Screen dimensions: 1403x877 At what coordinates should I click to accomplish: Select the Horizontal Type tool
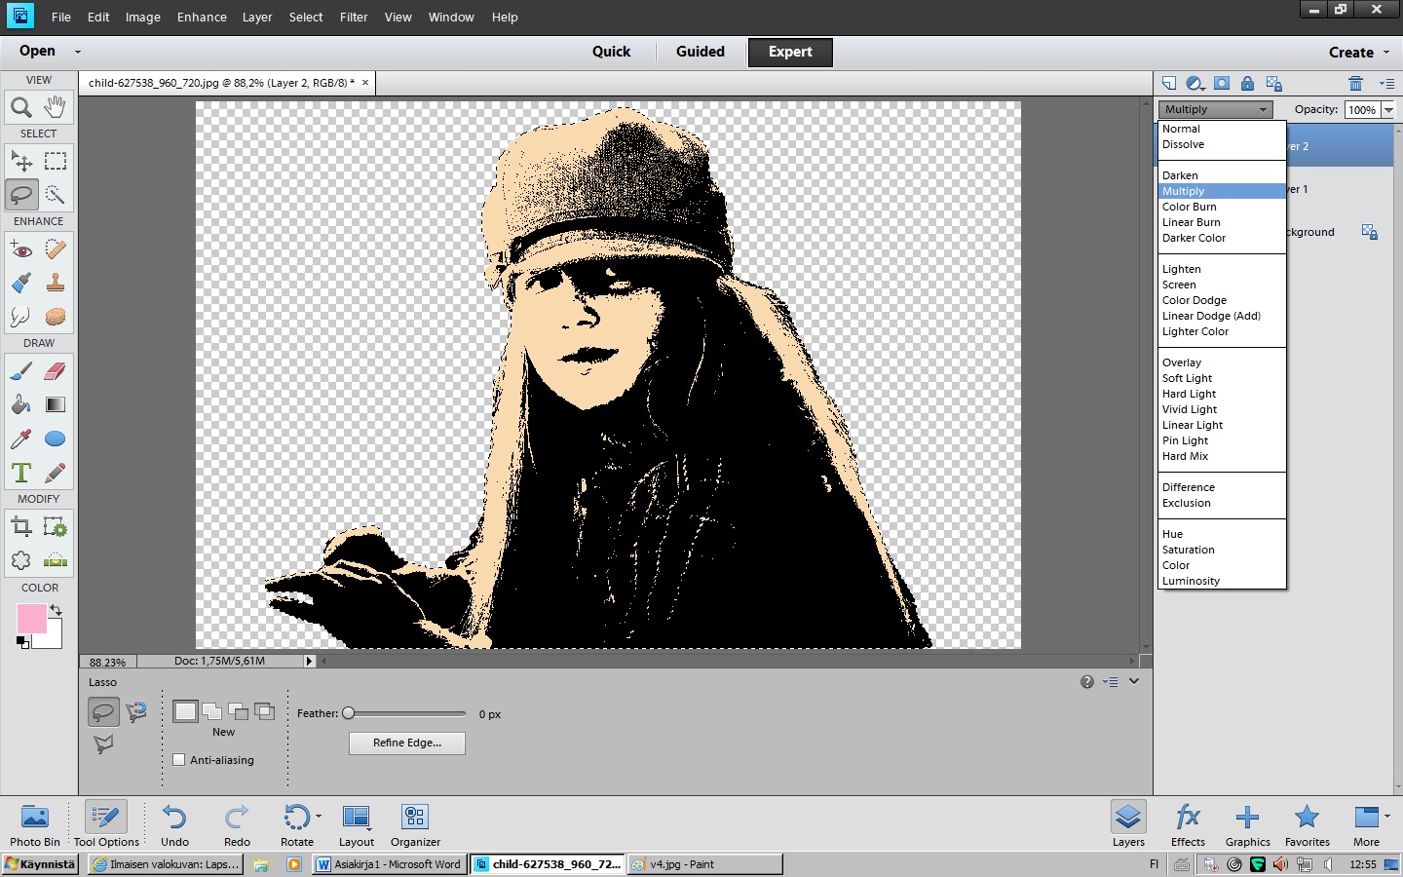(x=21, y=473)
